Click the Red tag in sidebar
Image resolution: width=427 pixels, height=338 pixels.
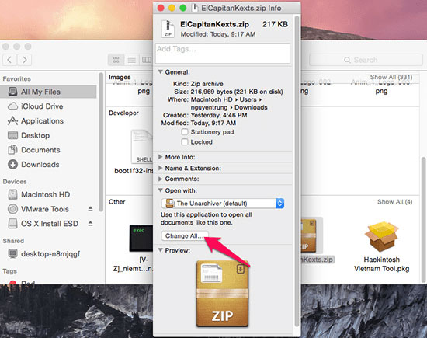[22, 282]
